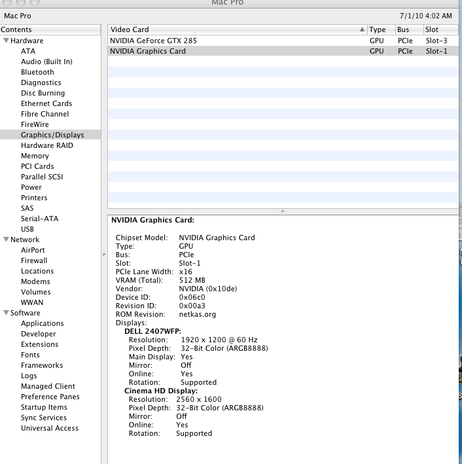Select Sync Services item
The width and height of the screenshot is (462, 464).
click(x=43, y=418)
